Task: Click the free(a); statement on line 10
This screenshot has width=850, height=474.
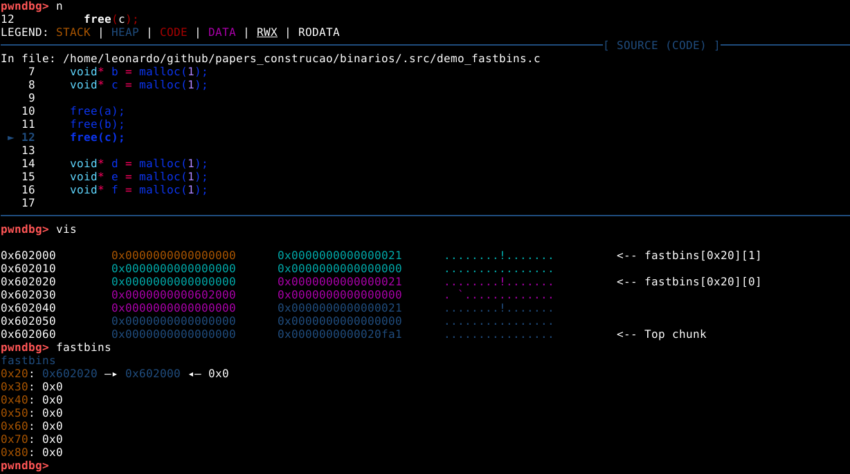Action: tap(97, 111)
